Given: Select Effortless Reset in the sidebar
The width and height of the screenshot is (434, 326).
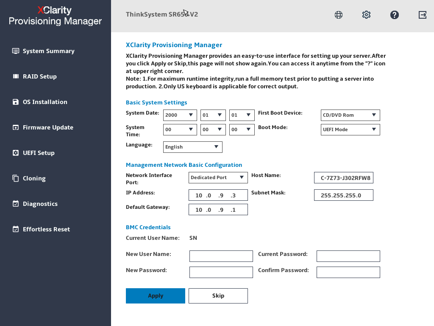Looking at the screenshot, I should tap(47, 229).
